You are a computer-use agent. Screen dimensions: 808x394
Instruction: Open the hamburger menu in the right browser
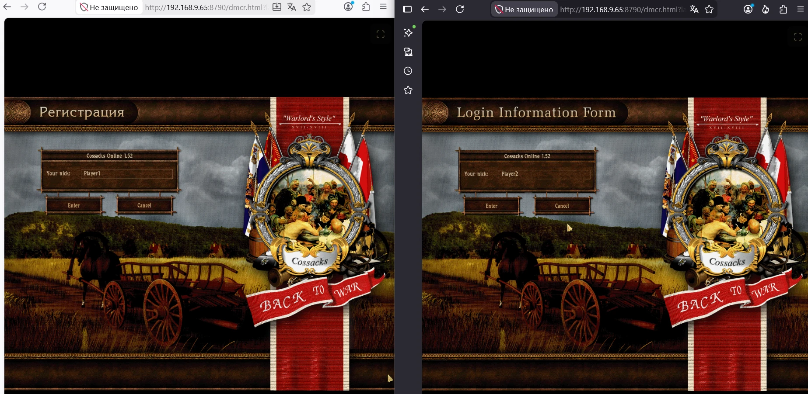[x=801, y=9]
